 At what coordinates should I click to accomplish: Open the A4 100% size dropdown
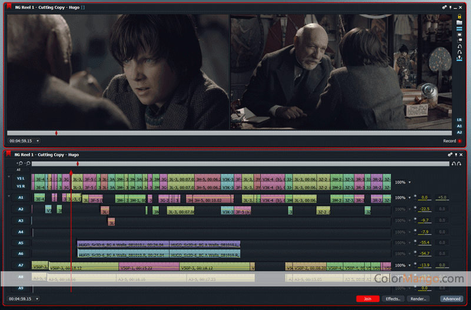(409, 232)
